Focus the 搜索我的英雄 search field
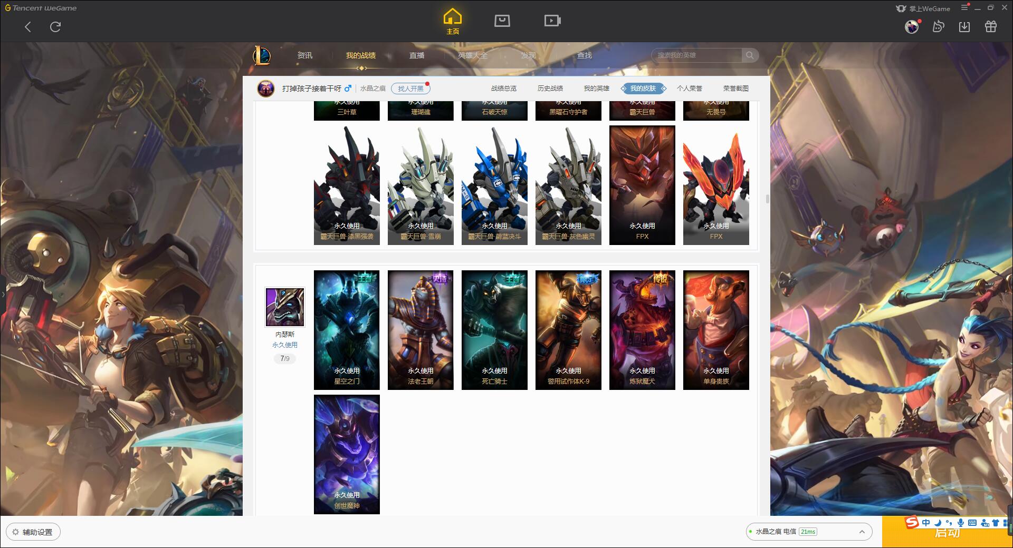 pyautogui.click(x=696, y=55)
